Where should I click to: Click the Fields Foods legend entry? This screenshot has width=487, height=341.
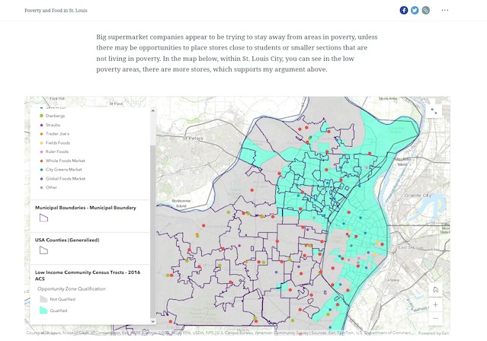click(x=55, y=143)
